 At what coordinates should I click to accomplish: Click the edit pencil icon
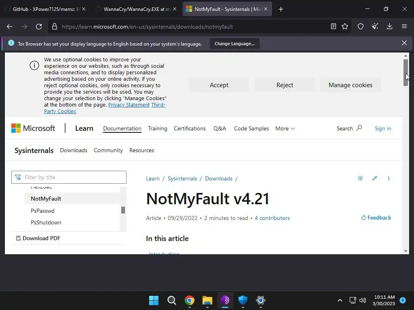coord(375,178)
